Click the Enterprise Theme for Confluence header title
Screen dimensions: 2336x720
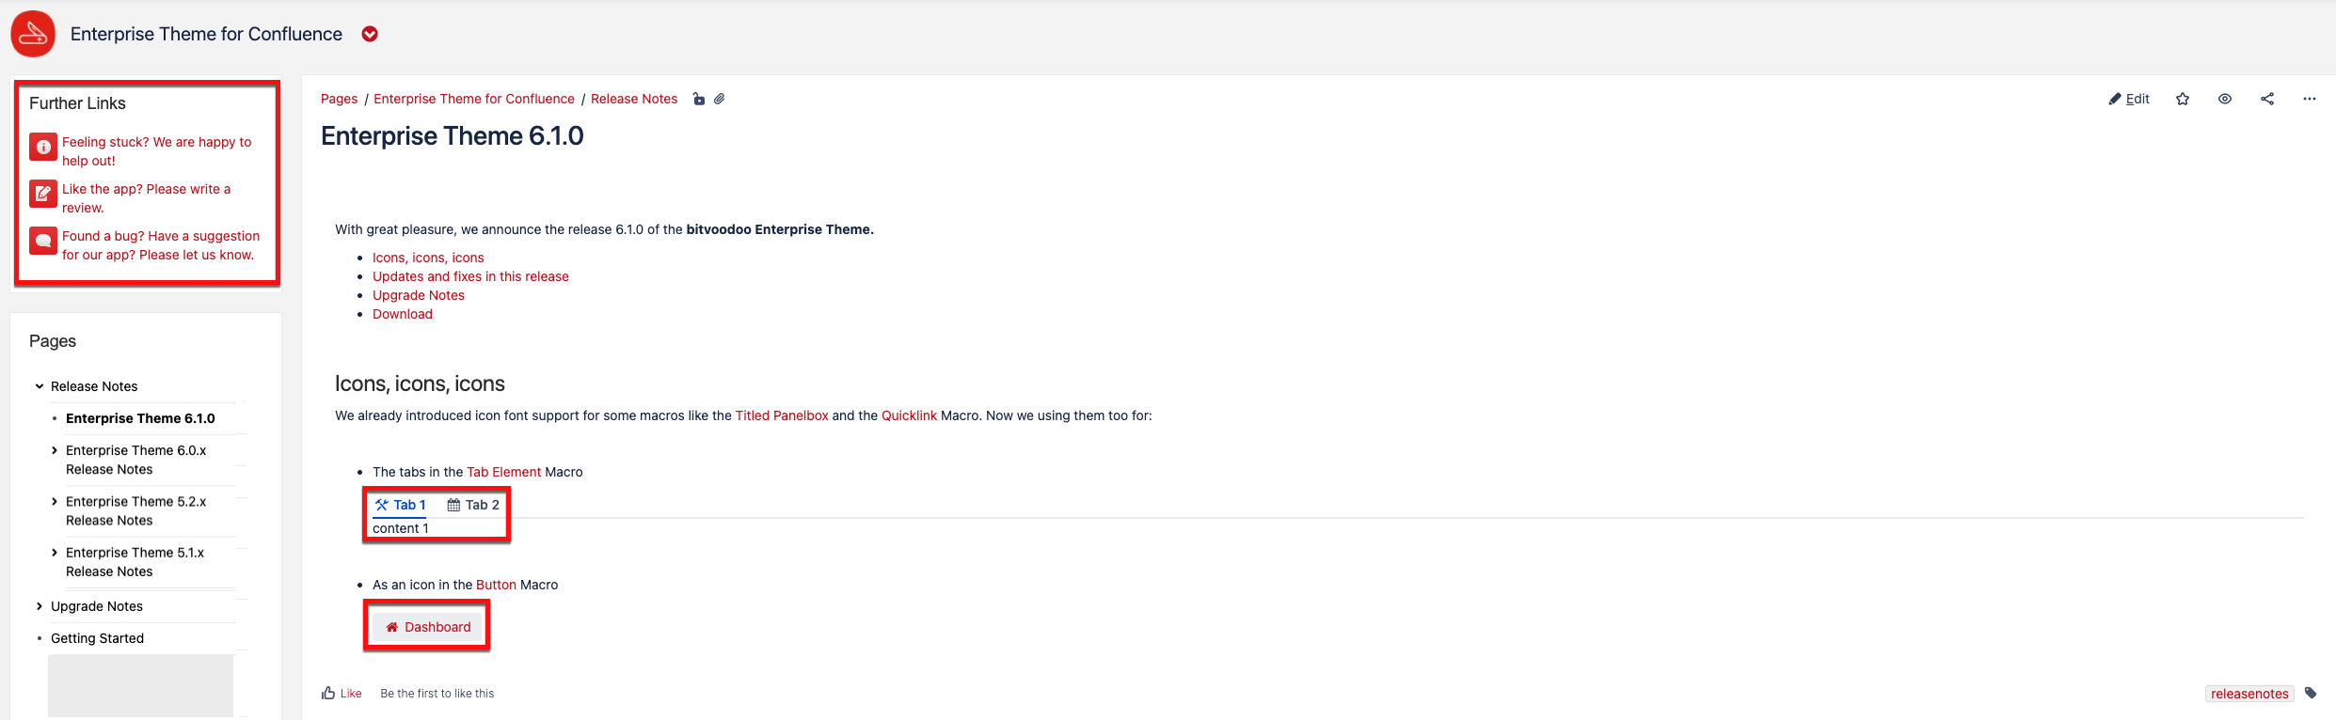[206, 34]
